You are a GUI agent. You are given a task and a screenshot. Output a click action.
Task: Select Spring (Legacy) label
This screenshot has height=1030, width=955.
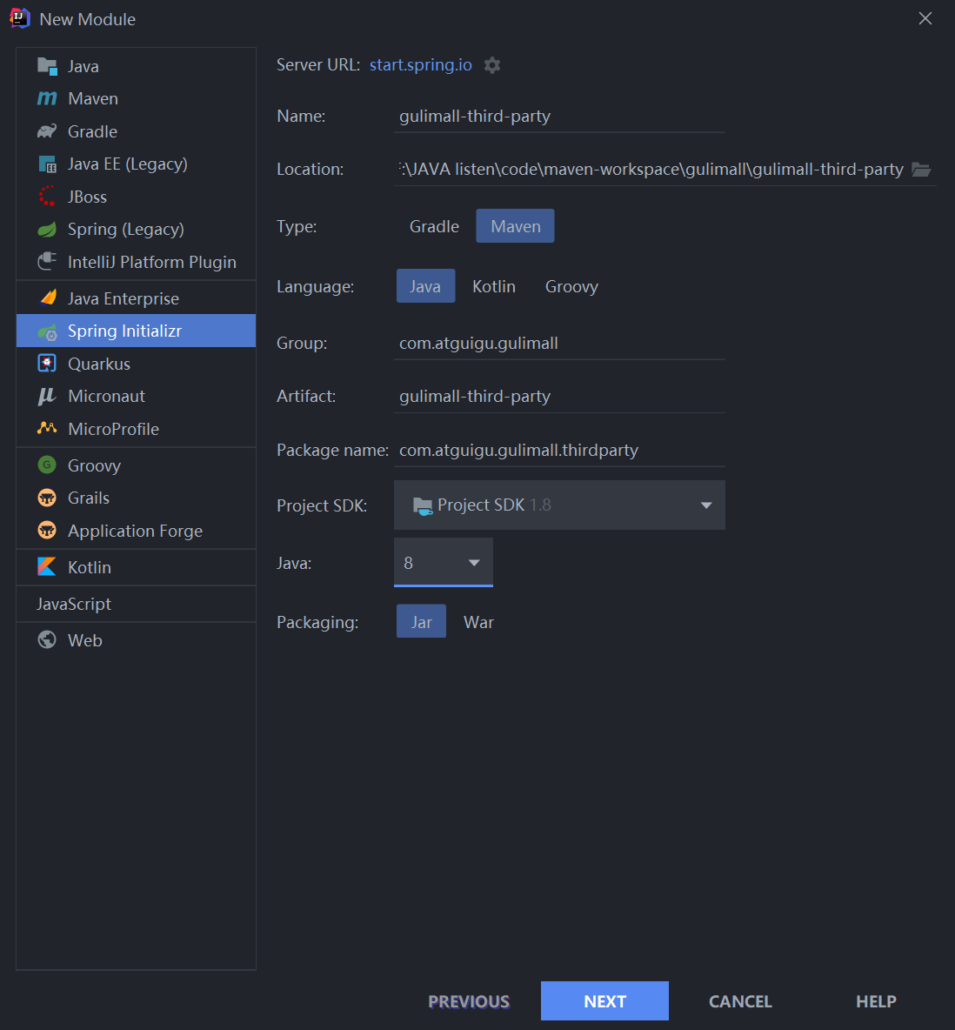126,230
